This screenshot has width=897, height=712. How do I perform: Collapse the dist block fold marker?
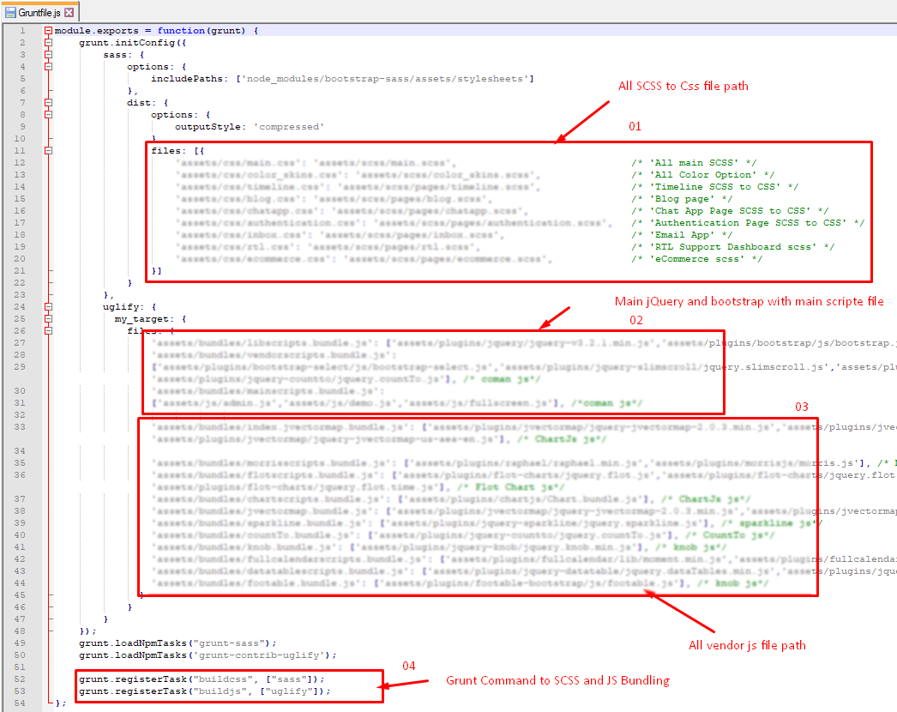pos(49,102)
